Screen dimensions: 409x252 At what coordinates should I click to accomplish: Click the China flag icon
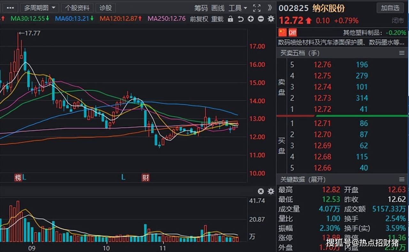click(282, 32)
